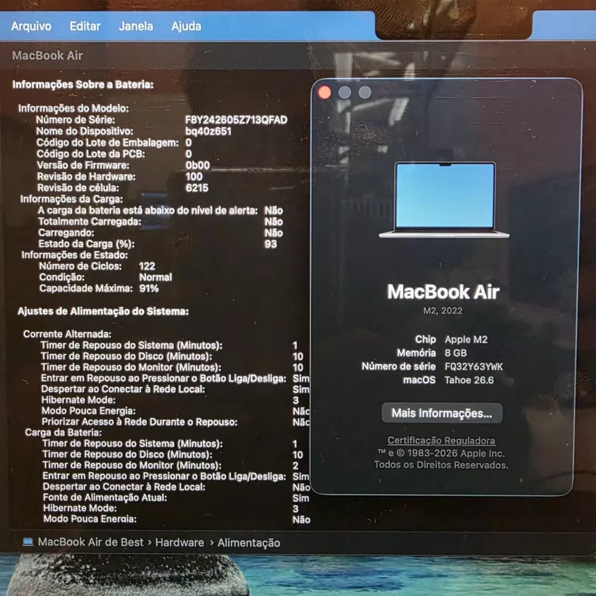Click maximum capacity value 91%
This screenshot has height=596, width=596.
[x=149, y=288]
